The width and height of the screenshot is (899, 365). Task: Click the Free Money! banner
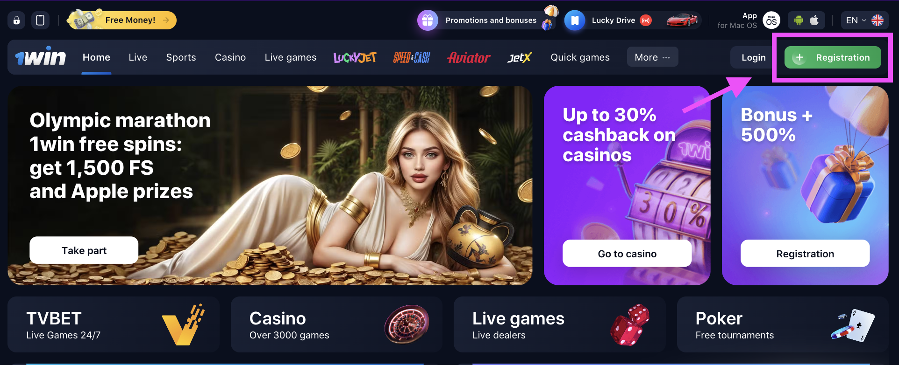122,20
